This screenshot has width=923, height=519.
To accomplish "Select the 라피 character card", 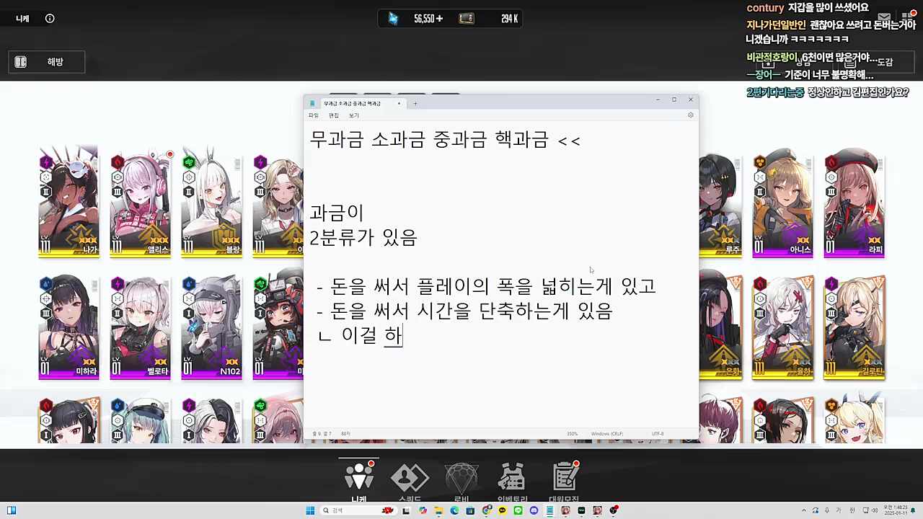I will pyautogui.click(x=854, y=202).
